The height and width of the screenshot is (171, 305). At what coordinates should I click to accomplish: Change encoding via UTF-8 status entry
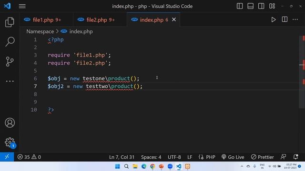coord(174,157)
